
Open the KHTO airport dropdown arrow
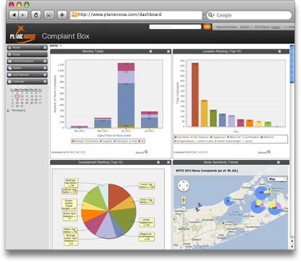61,46
